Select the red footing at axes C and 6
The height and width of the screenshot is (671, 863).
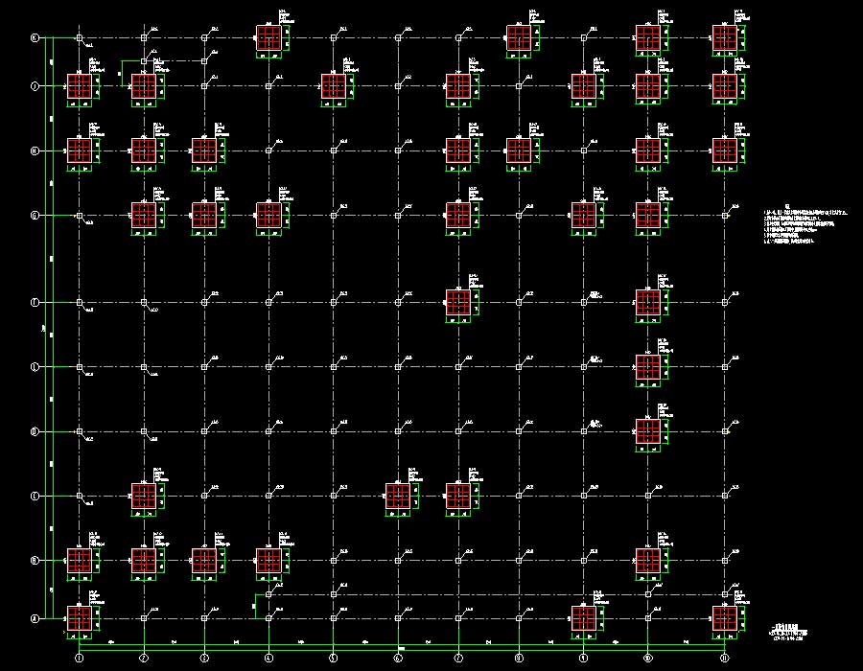[398, 497]
